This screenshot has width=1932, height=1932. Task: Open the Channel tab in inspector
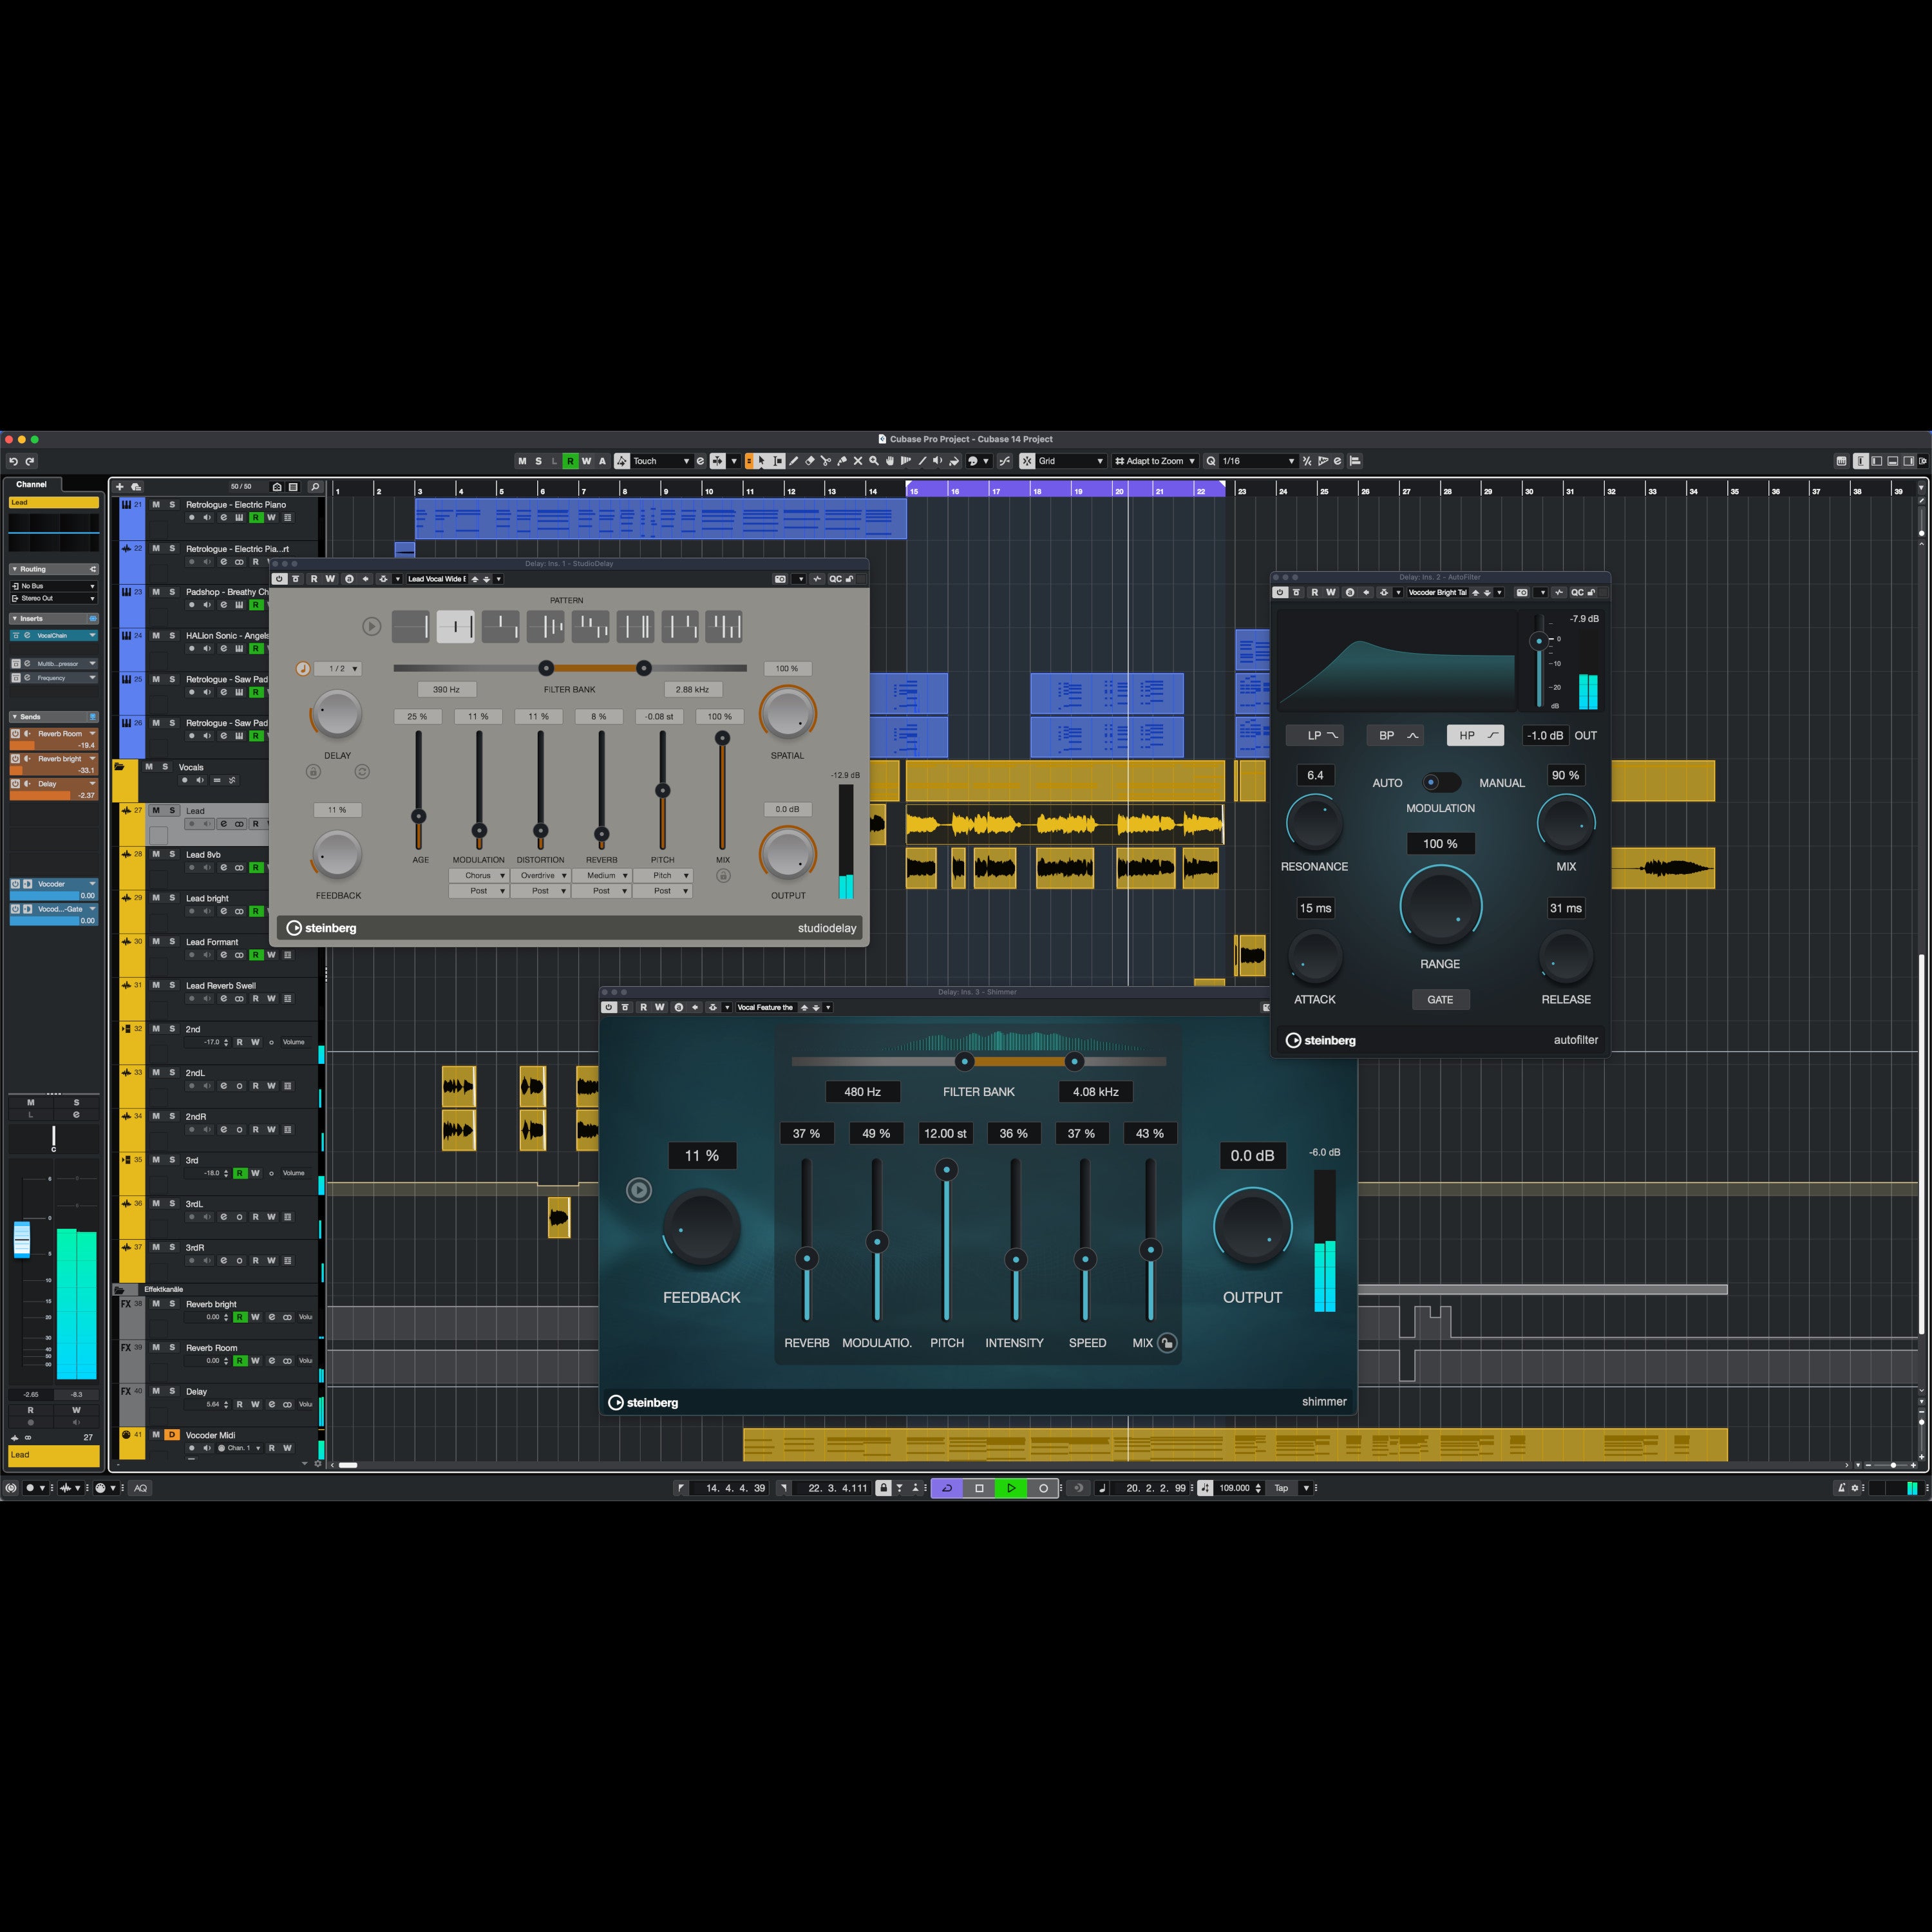click(x=31, y=484)
